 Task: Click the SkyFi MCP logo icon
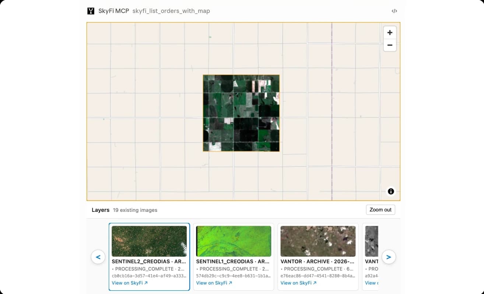coord(91,11)
